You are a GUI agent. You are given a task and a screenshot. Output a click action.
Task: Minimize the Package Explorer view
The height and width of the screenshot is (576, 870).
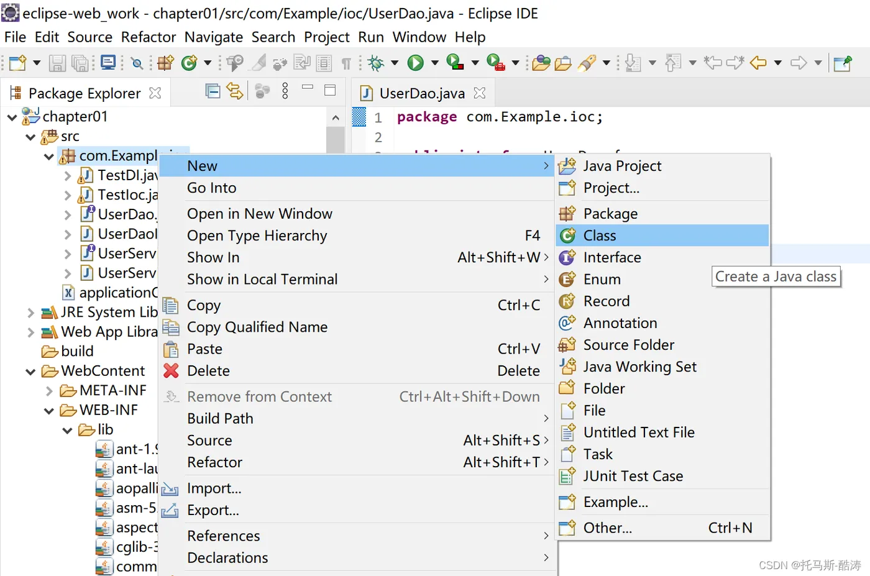(x=308, y=88)
